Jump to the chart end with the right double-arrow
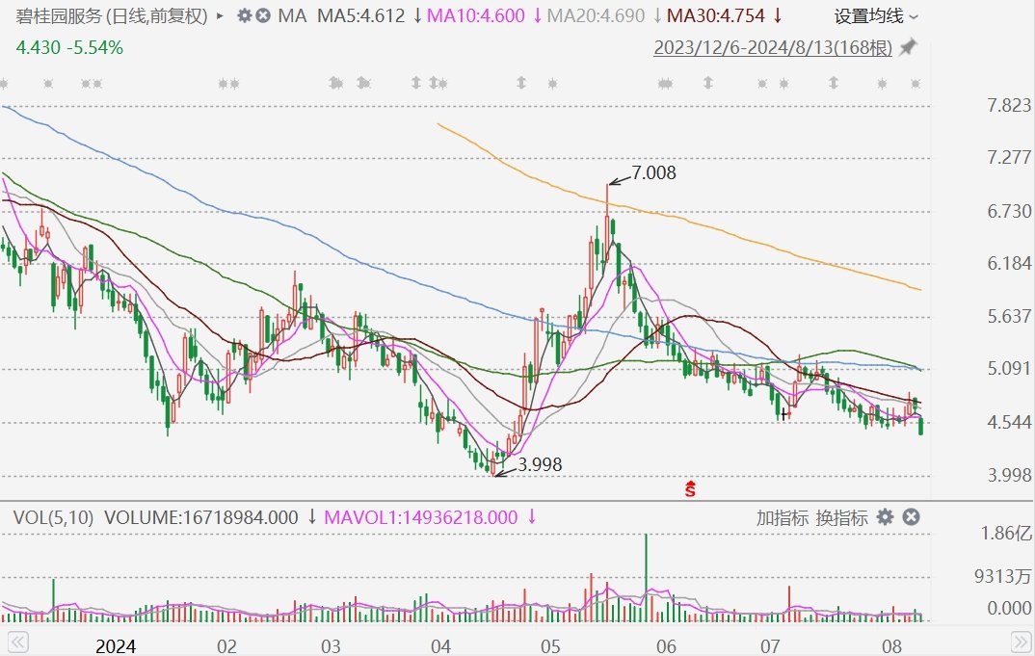Viewport: 1035px width, 656px height. [x=1022, y=642]
